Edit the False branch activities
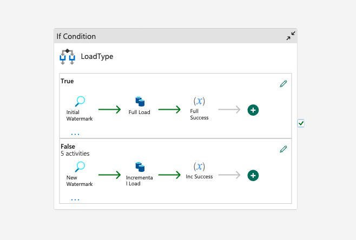Screen dimensions: 356x240 284,149
